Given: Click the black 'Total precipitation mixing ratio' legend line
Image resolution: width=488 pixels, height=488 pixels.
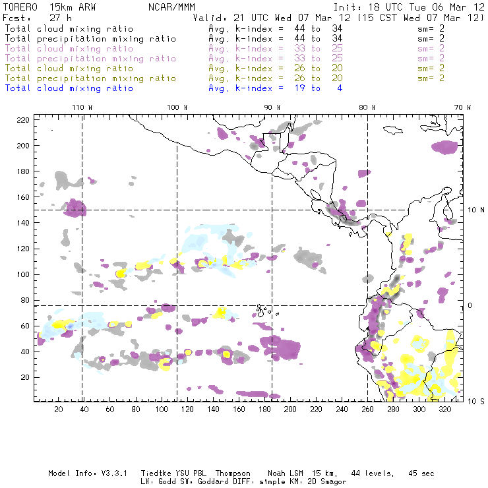Looking at the screenshot, I should (90, 39).
